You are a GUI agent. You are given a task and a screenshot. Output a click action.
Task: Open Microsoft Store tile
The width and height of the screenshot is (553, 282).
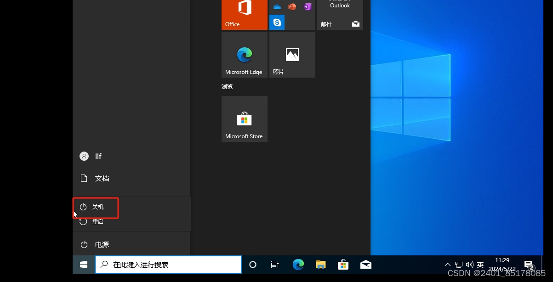coord(245,119)
